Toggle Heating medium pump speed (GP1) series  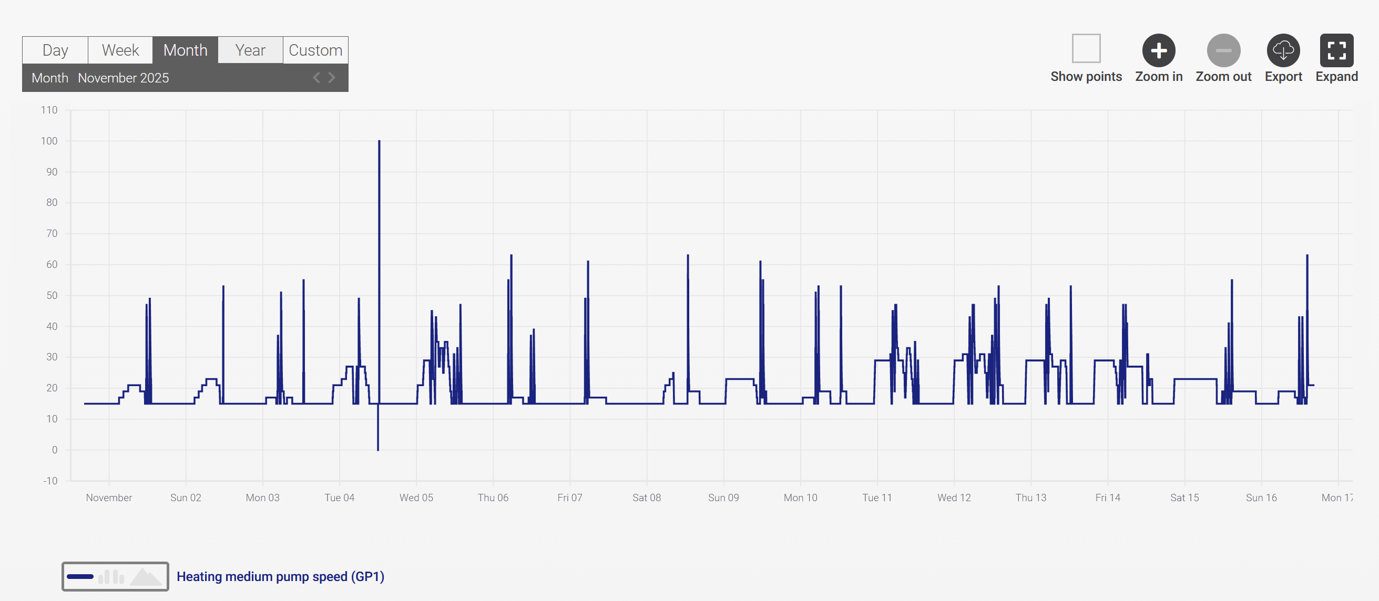[x=280, y=576]
